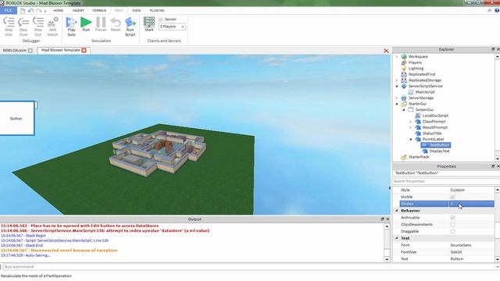
Task: Click the Step Out debugger icon
Action: (x=38, y=23)
